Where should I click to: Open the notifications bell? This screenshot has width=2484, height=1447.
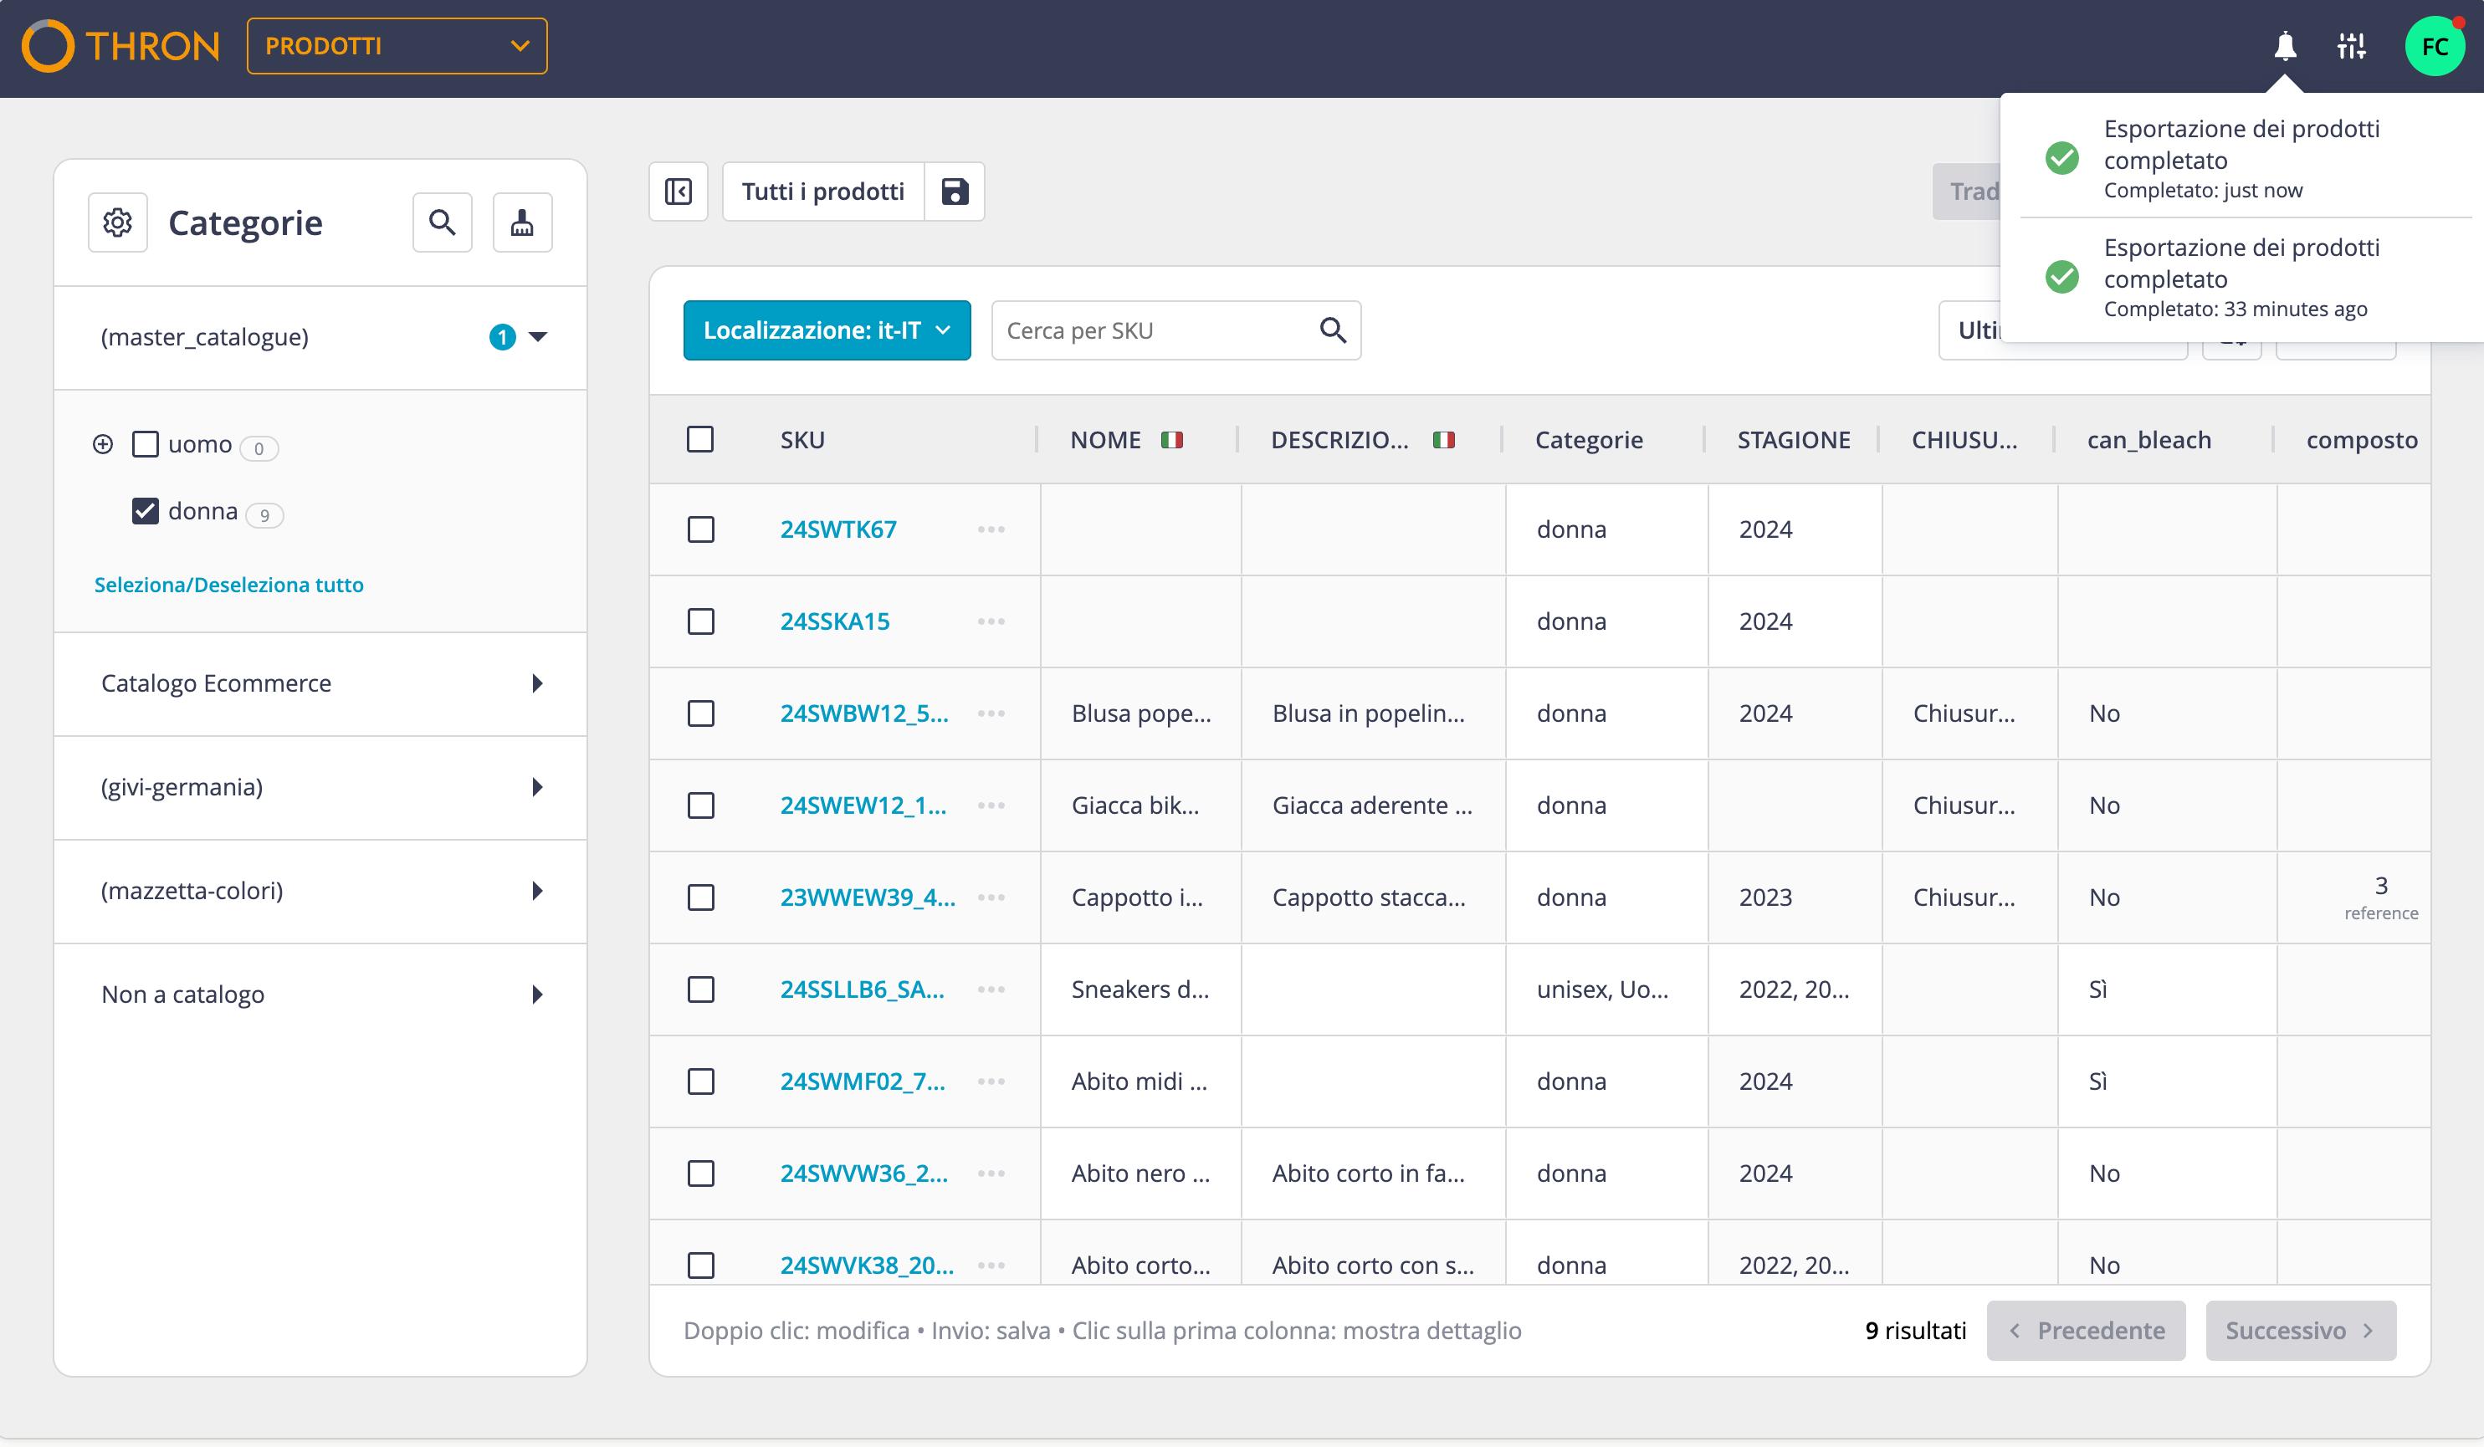(2285, 45)
